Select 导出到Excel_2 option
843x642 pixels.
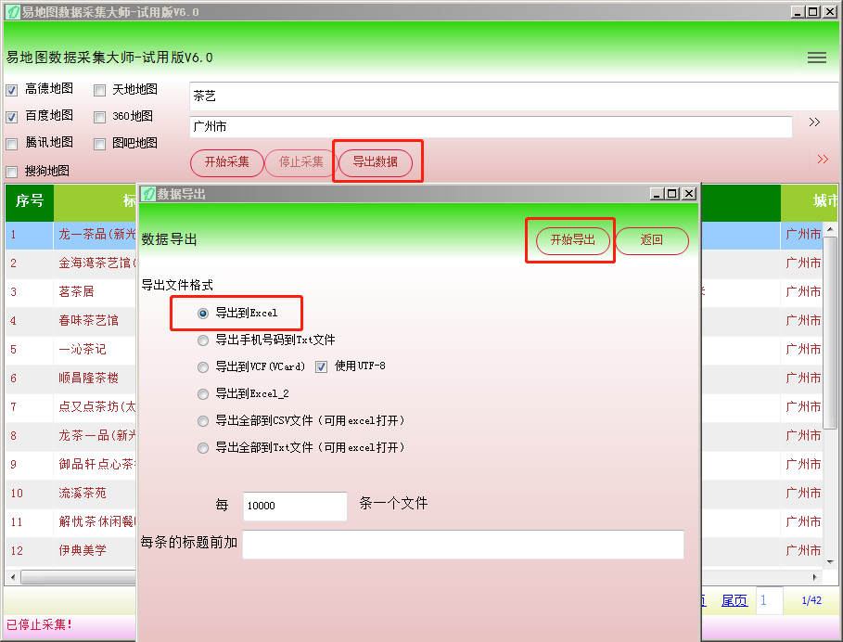click(x=203, y=394)
